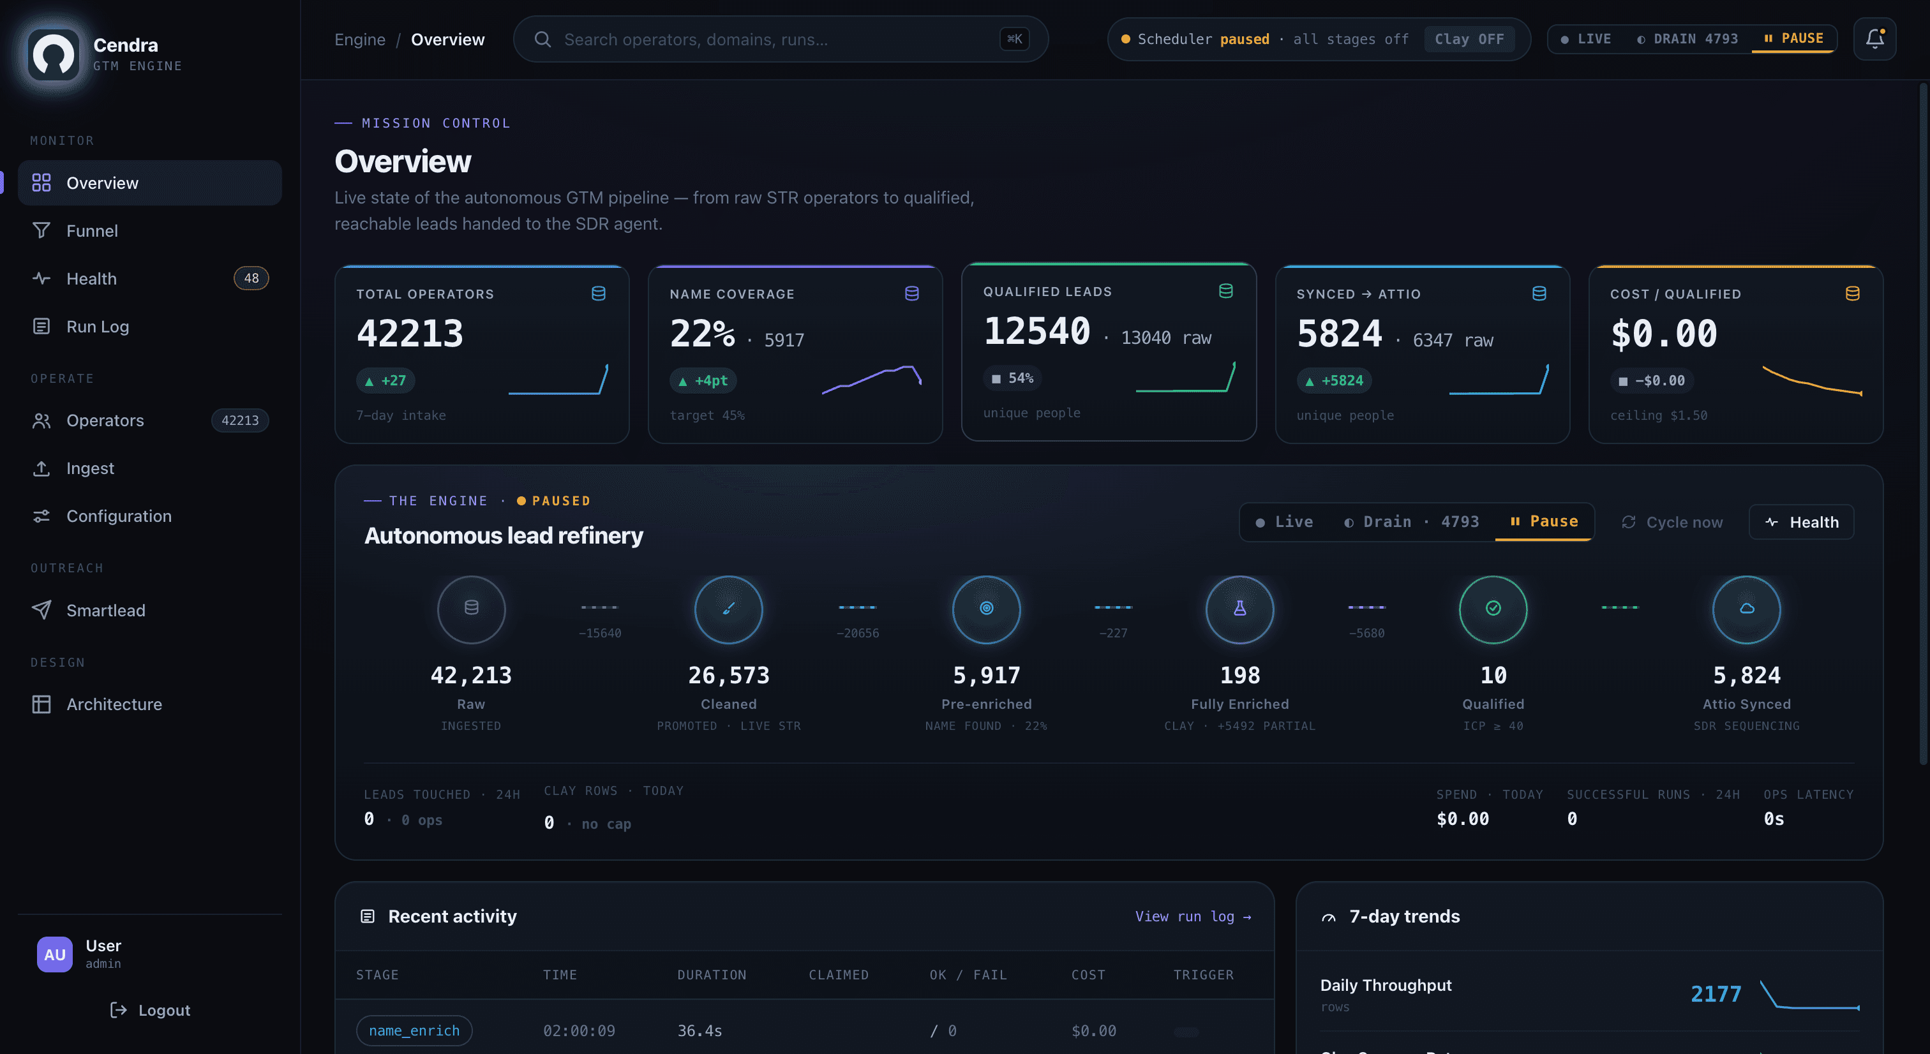Viewport: 1930px width, 1054px height.
Task: Select the Qualified stage checkmark icon
Action: click(x=1493, y=609)
